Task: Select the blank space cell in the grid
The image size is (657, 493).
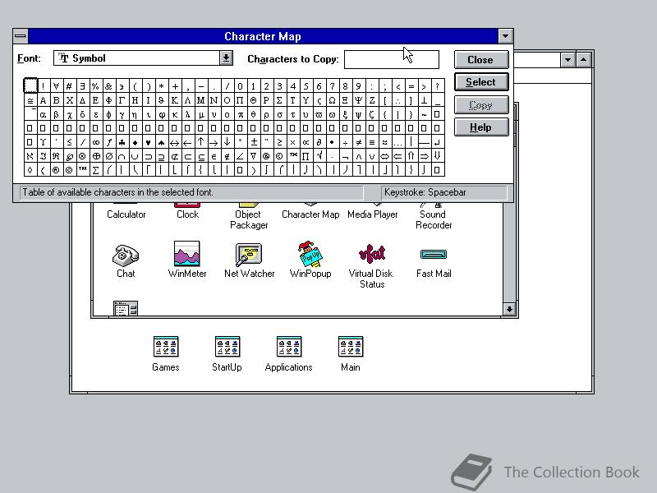Action: (x=30, y=86)
